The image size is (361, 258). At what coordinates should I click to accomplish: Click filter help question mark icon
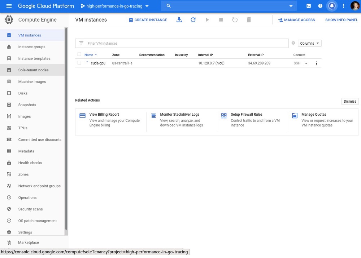[x=293, y=43]
